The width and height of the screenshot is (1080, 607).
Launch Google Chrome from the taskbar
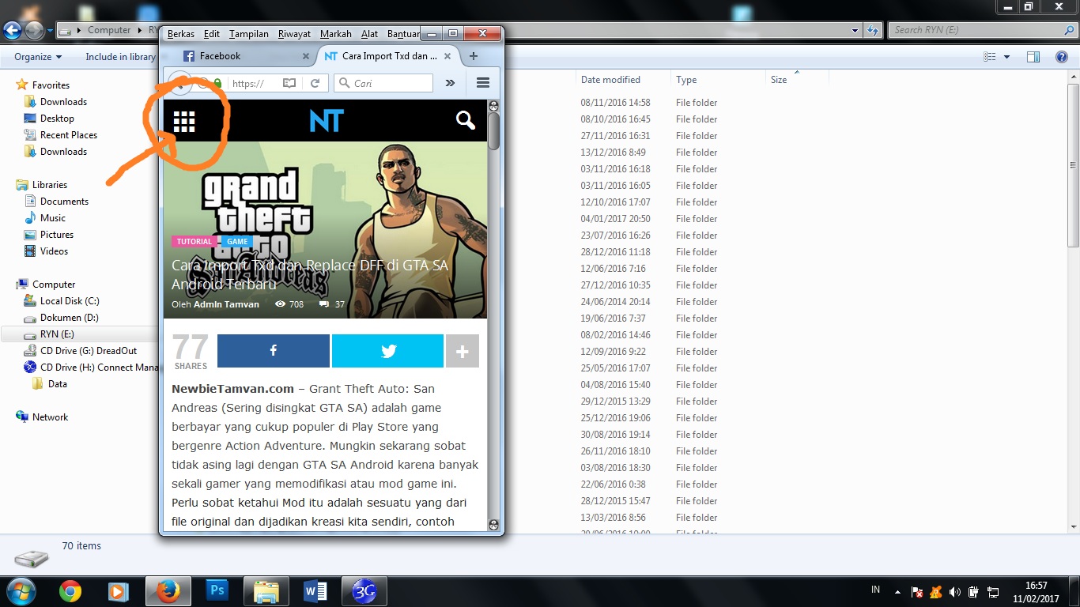pyautogui.click(x=70, y=590)
